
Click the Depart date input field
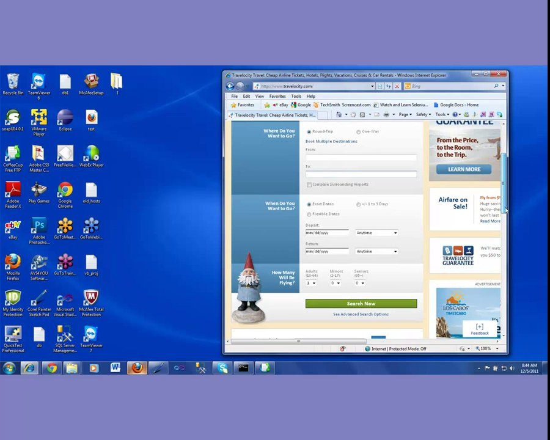point(327,233)
